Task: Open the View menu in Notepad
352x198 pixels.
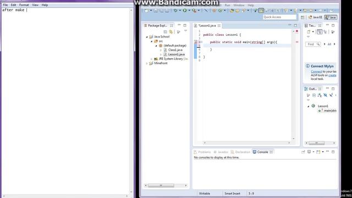Action: (35, 5)
